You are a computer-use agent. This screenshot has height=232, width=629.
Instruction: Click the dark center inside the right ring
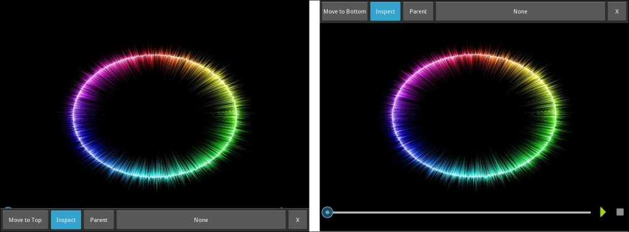[474, 115]
